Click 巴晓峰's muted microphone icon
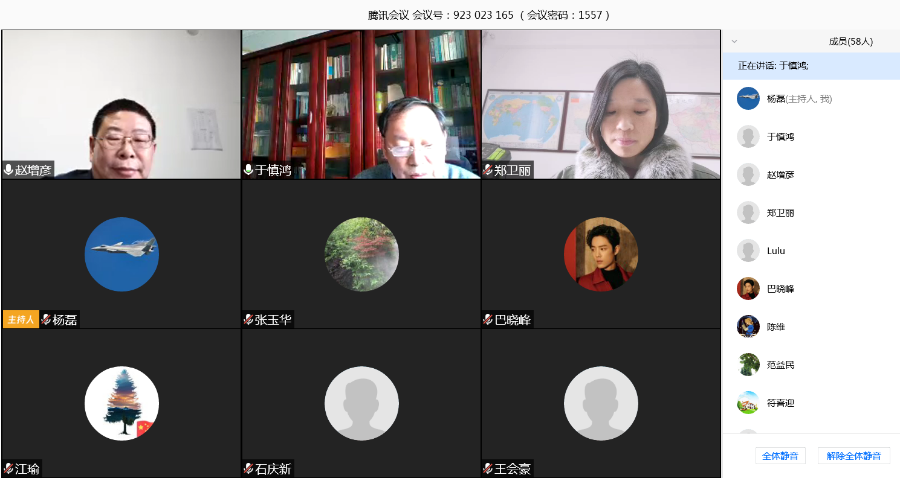 (488, 320)
